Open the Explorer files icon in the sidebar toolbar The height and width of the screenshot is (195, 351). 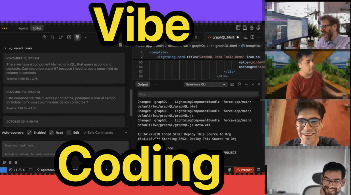click(44, 37)
